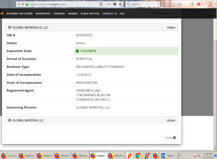The width and height of the screenshot is (217, 159).
Task: Click PERPETUAL duration value
Action: click(84, 59)
